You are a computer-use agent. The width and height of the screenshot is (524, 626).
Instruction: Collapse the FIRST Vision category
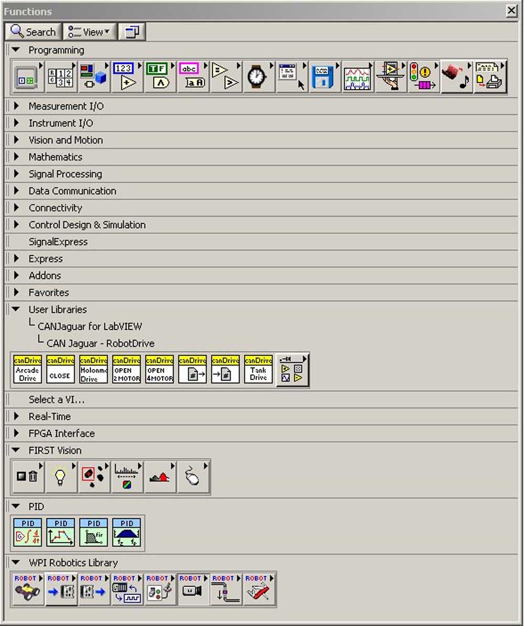[x=16, y=450]
